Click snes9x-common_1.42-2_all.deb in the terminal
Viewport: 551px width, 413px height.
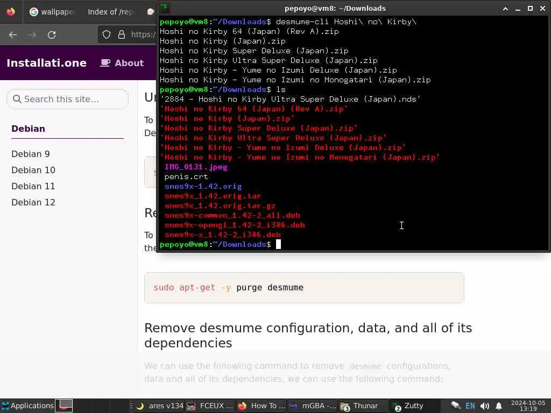pos(232,215)
